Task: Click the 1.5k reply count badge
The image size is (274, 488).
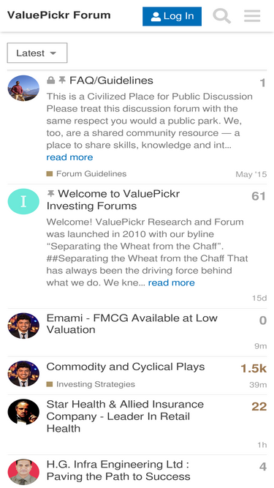Action: click(x=254, y=369)
